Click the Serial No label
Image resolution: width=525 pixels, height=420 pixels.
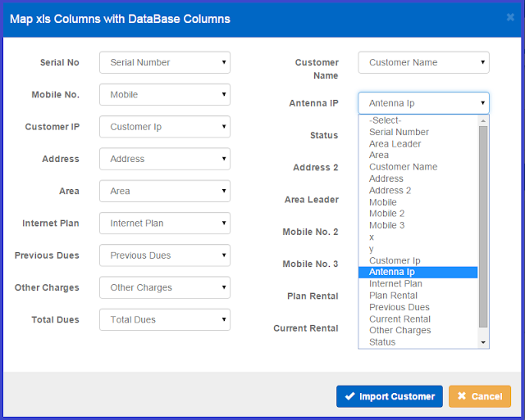tap(60, 62)
